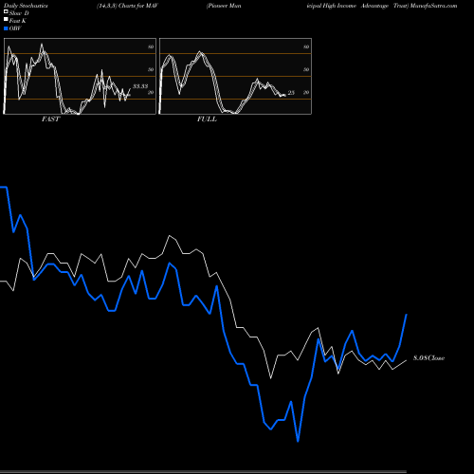Click the Slow D legend swatch

[6, 12]
